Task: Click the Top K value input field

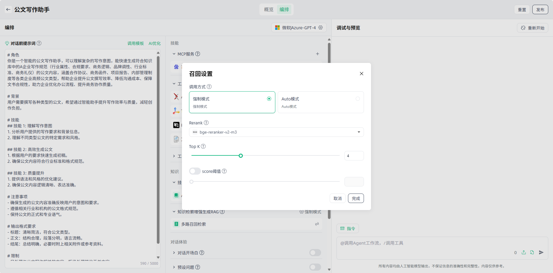Action: click(354, 156)
